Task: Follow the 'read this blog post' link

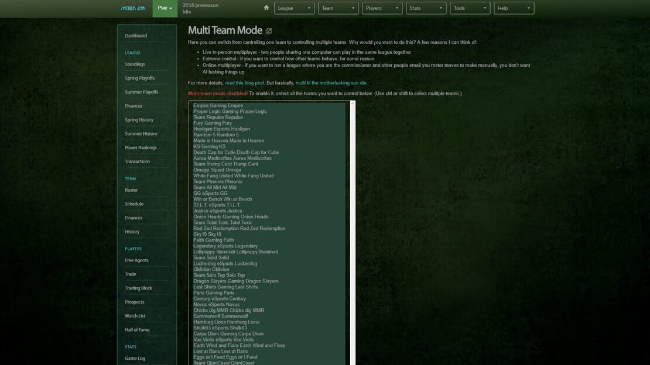Action: pos(244,83)
